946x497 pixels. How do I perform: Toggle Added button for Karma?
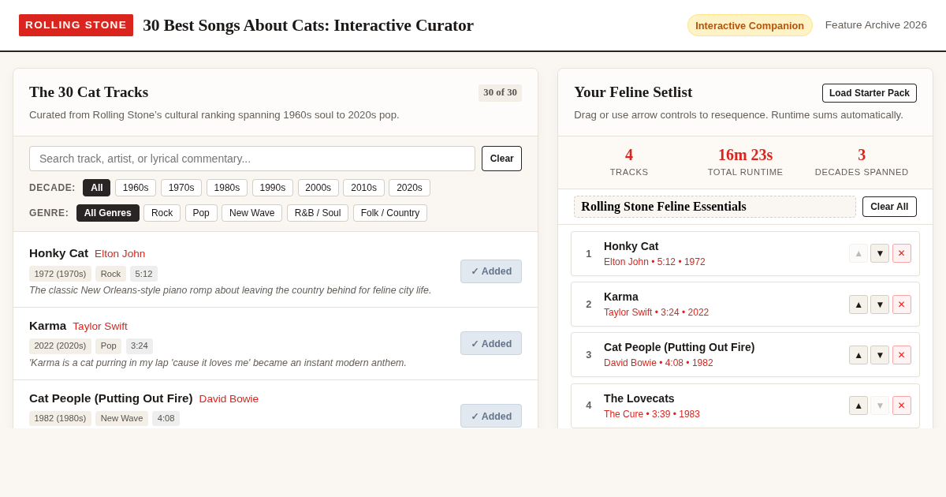click(x=491, y=343)
